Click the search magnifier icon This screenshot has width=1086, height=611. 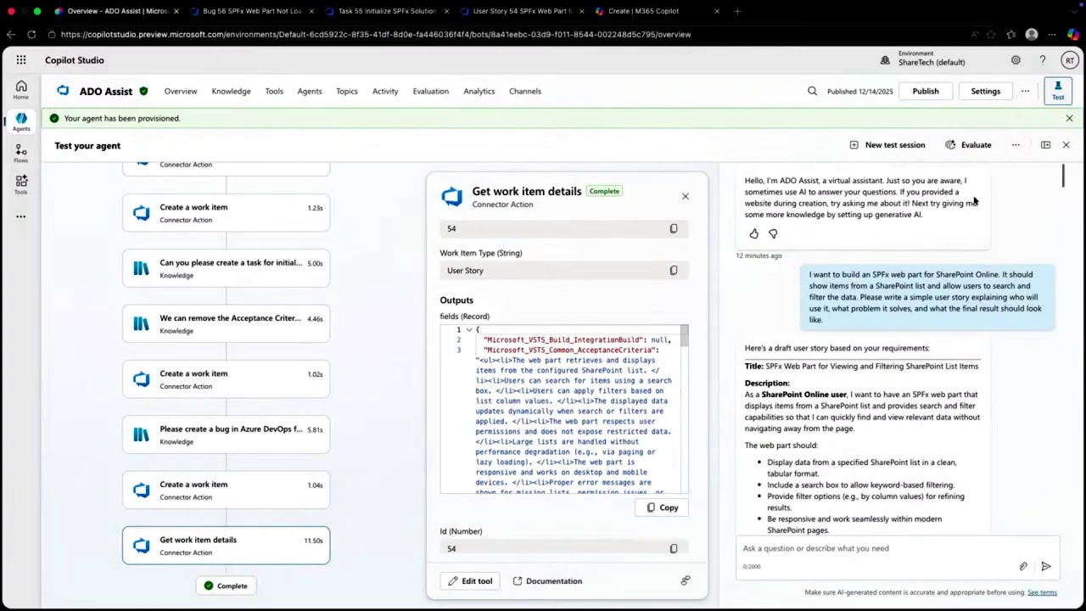(x=812, y=91)
